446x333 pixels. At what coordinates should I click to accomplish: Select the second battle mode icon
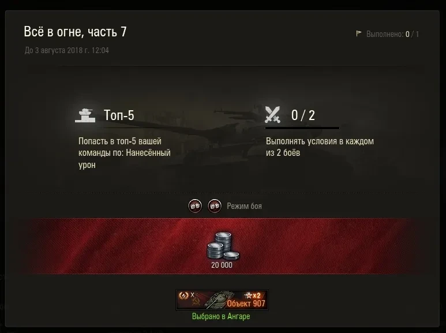coord(215,206)
